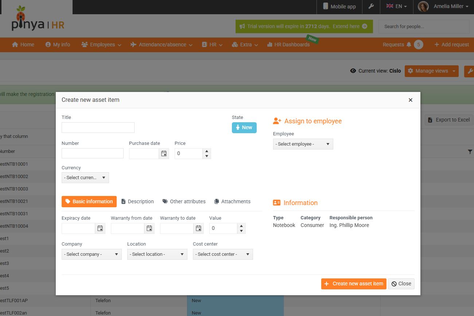Click the Number input field

(93, 153)
